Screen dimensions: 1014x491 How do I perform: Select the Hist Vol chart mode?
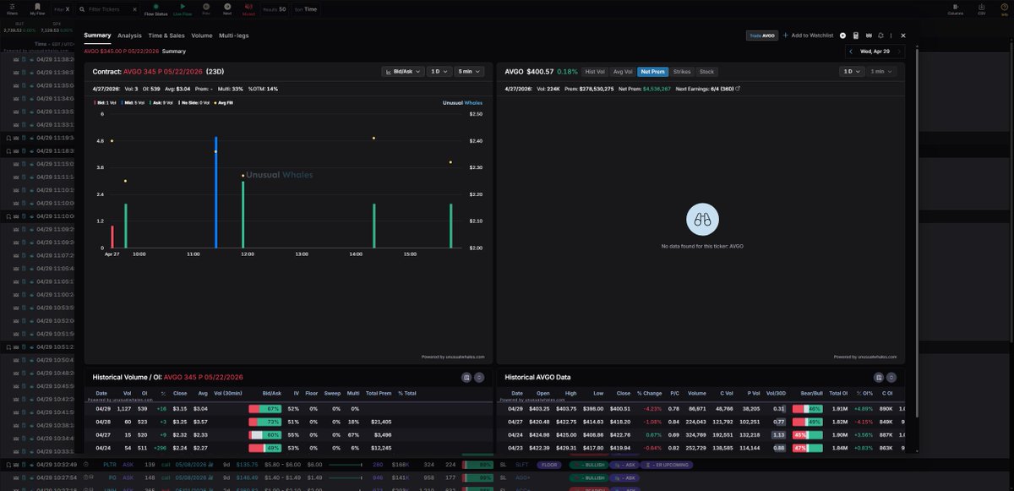pos(595,72)
